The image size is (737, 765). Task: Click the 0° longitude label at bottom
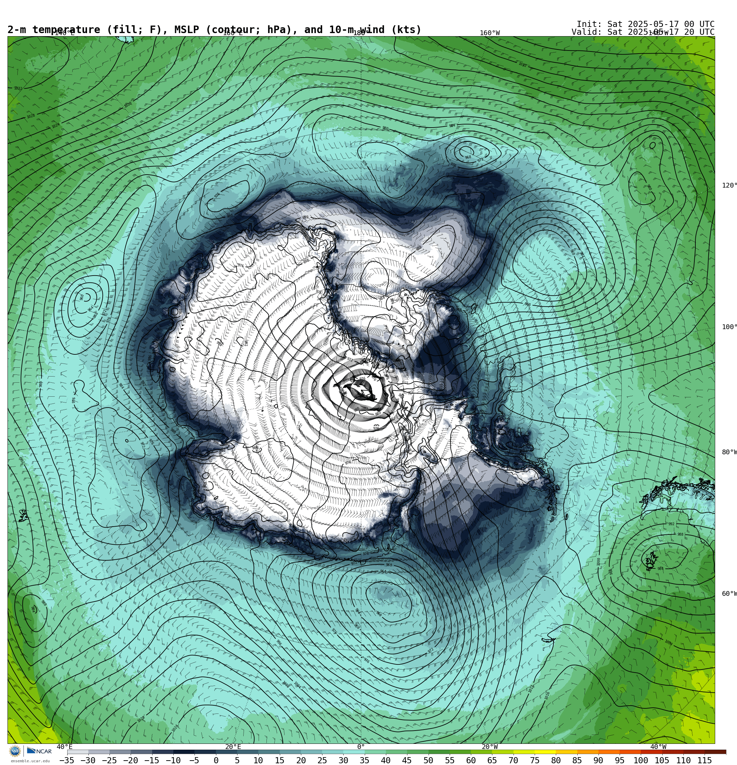pos(361,747)
